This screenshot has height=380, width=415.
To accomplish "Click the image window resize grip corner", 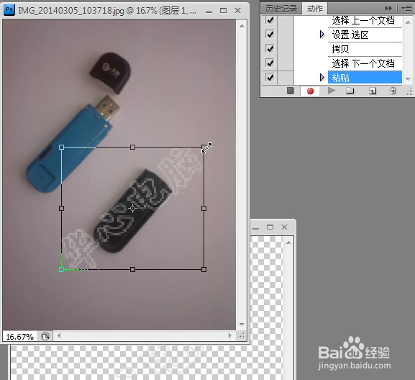I will coord(241,336).
